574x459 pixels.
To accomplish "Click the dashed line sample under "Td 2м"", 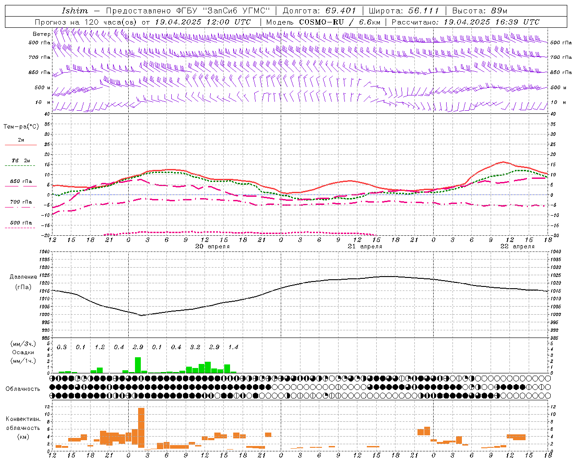I will tap(20, 166).
